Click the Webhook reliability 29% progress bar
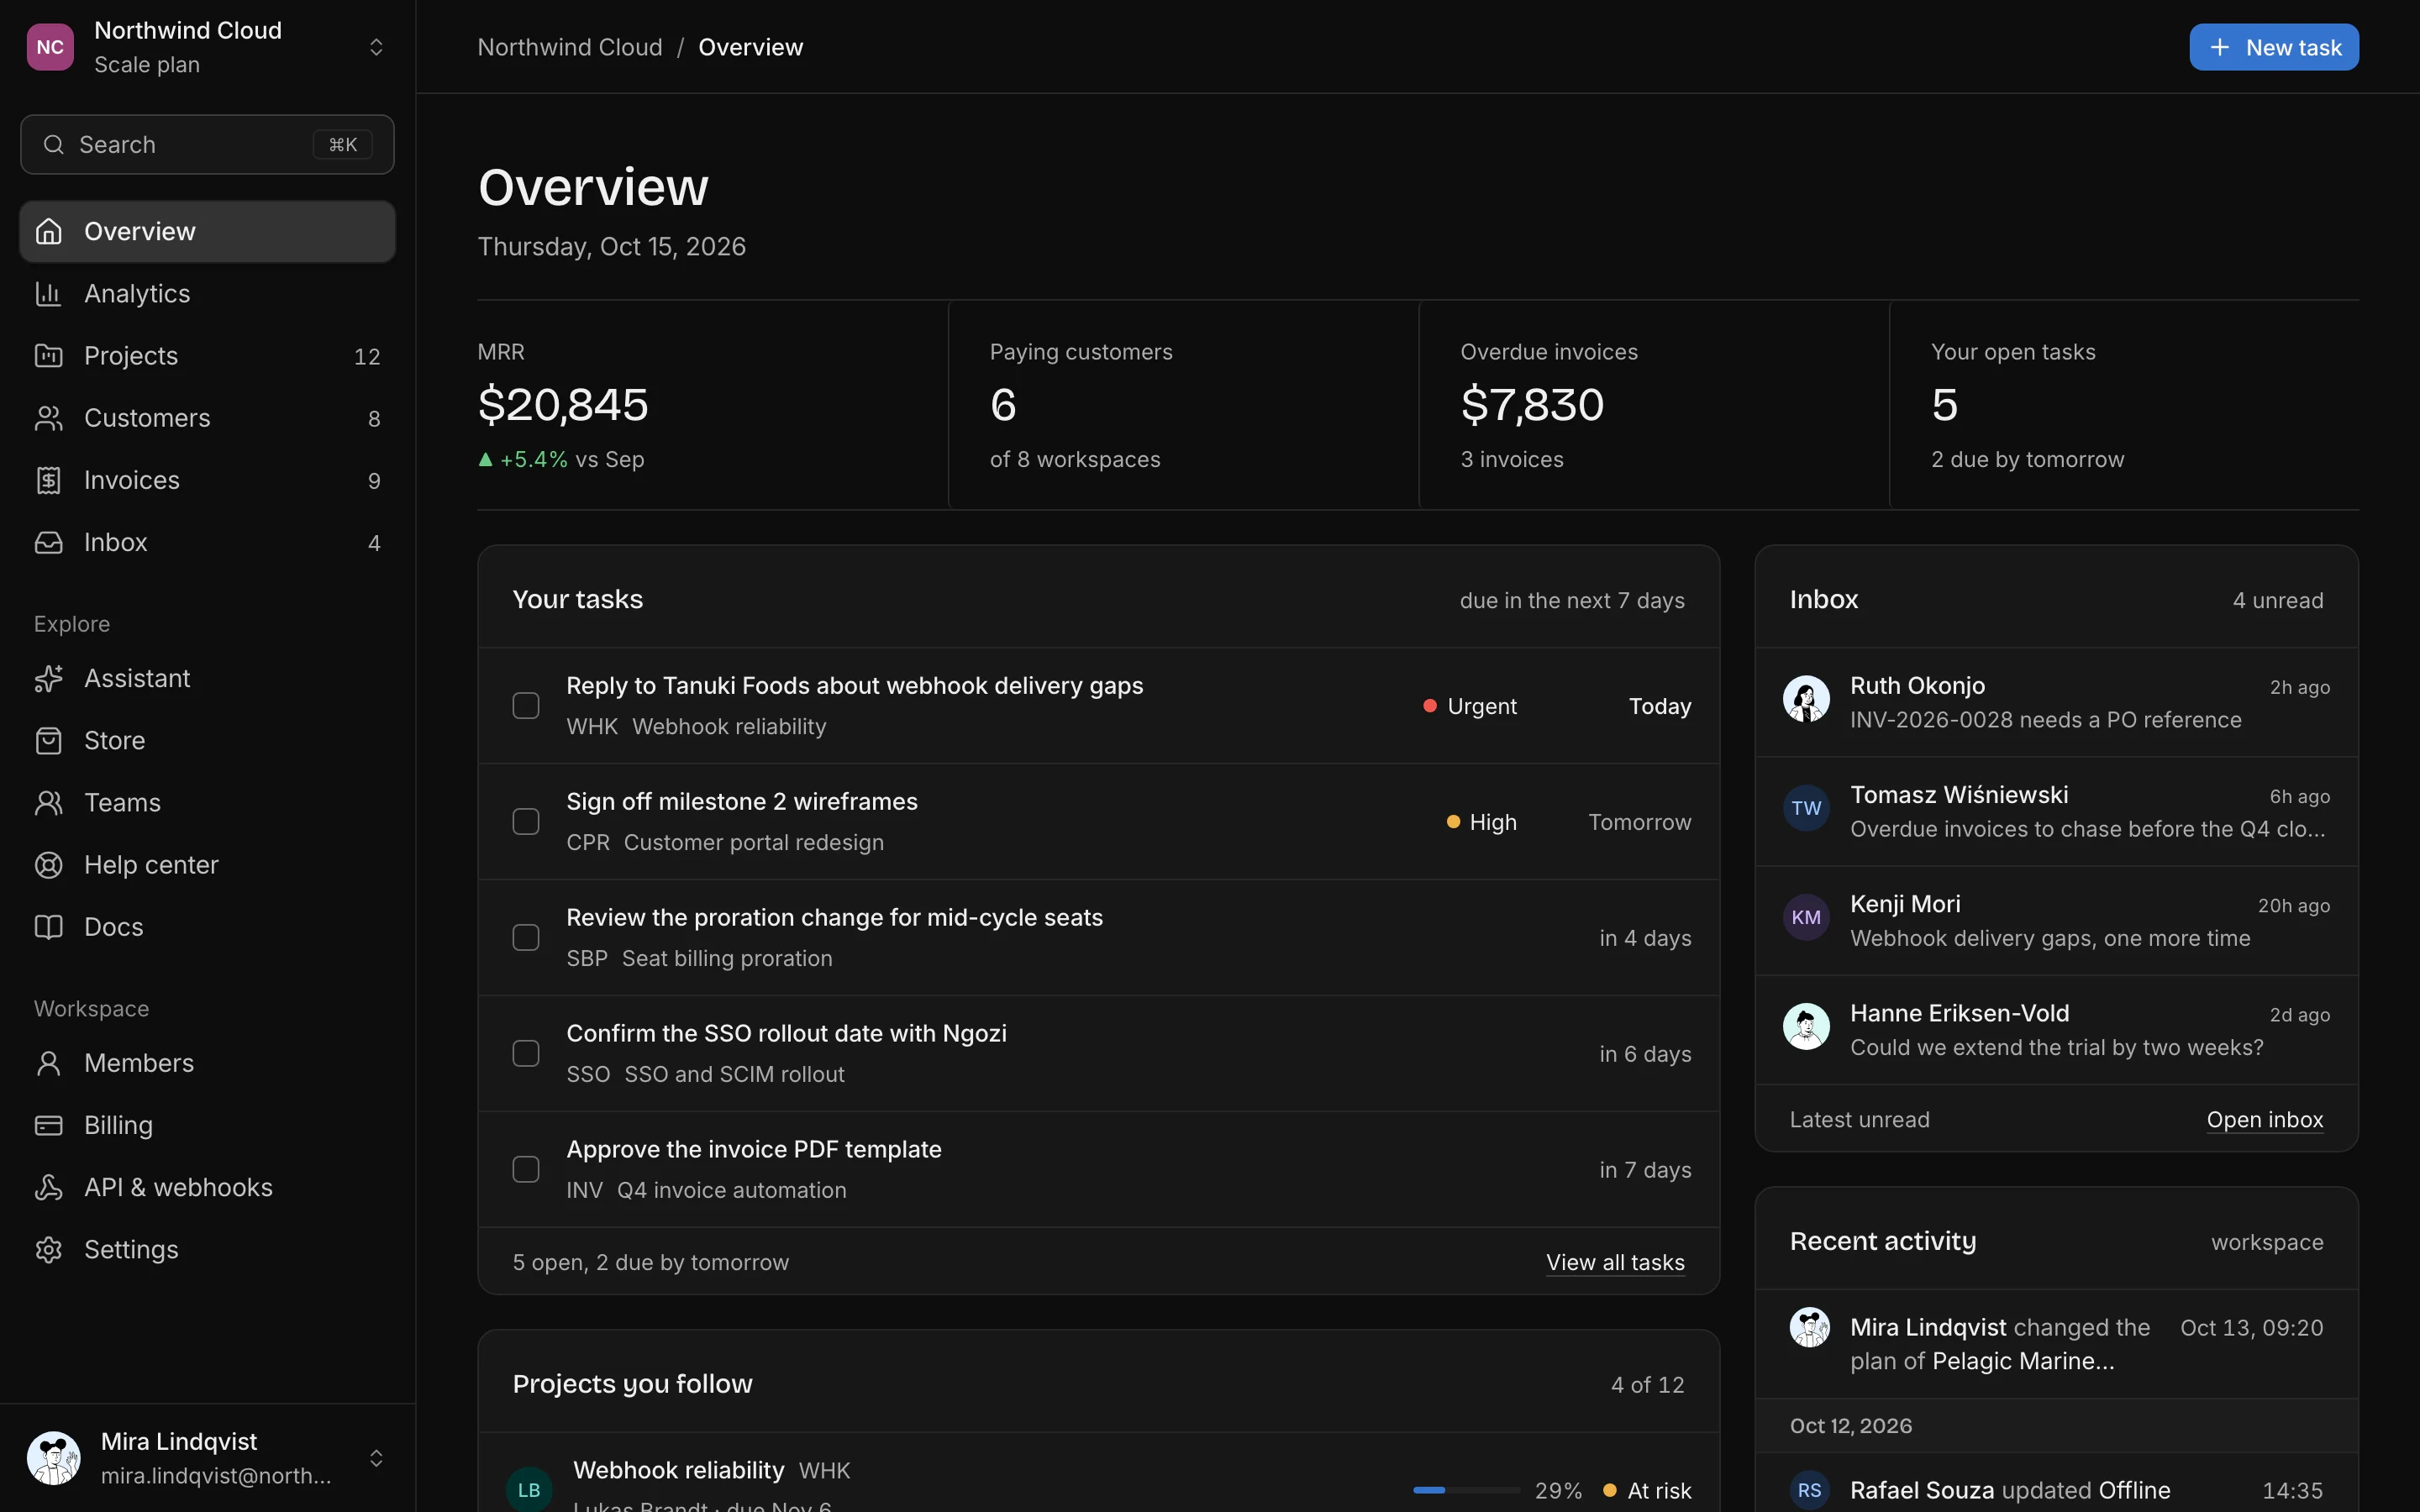 (1466, 1490)
